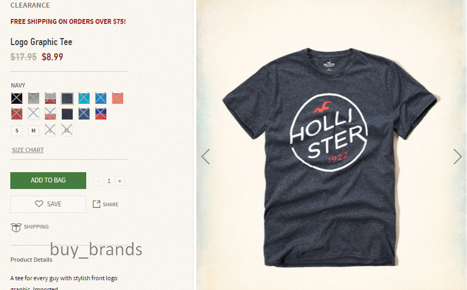Go to the previous product image arrow
This screenshot has height=290, width=467.
click(x=206, y=156)
